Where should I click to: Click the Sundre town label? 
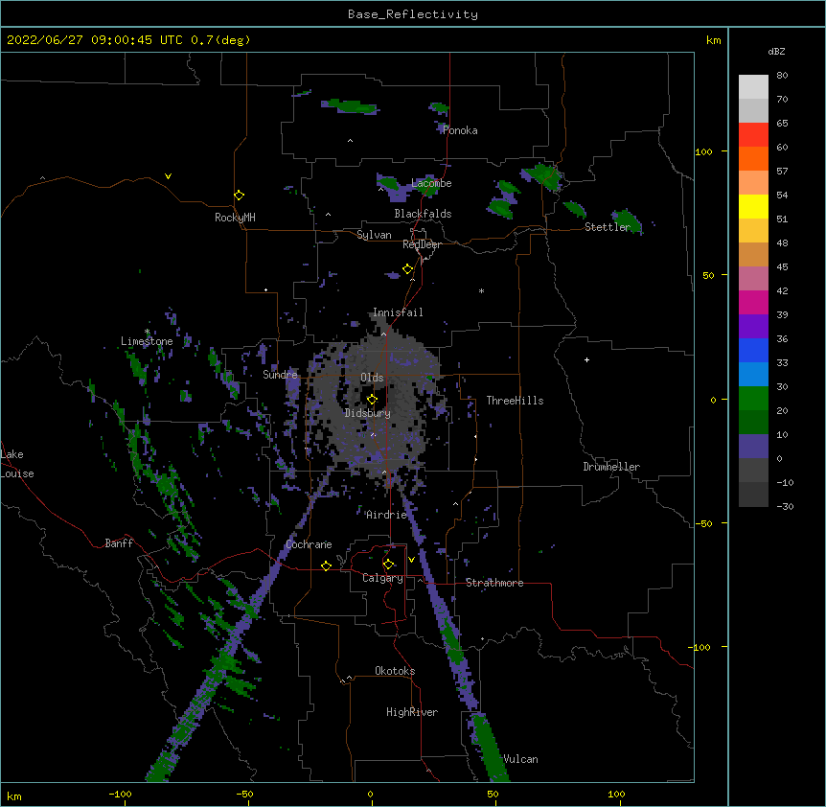[x=280, y=375]
